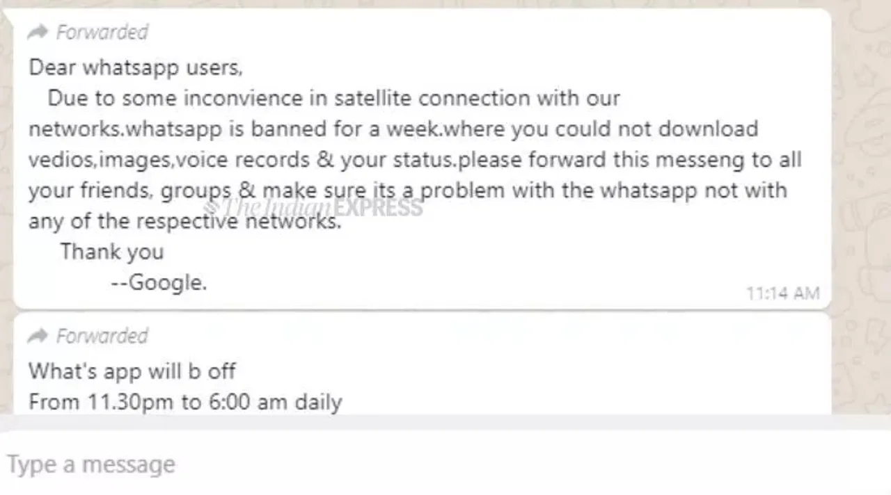Screen dimensions: 891x495
Task: Click the "--Google." signature text
Action: pyautogui.click(x=159, y=282)
